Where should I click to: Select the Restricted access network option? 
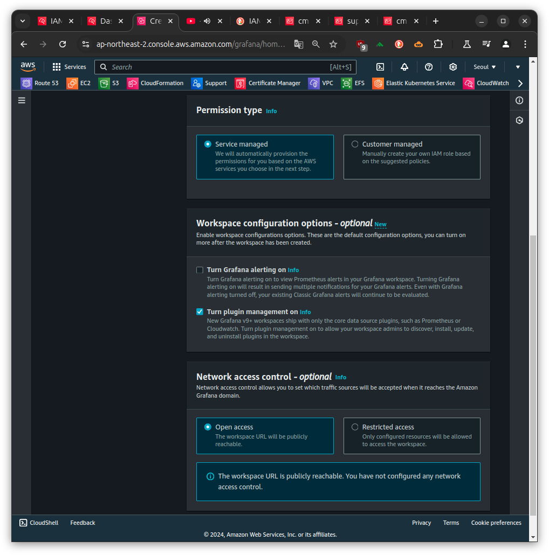point(411,436)
